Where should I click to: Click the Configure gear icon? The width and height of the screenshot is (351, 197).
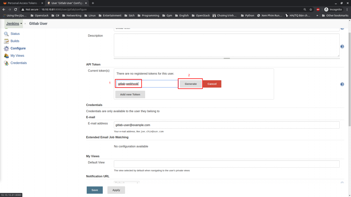(6, 49)
